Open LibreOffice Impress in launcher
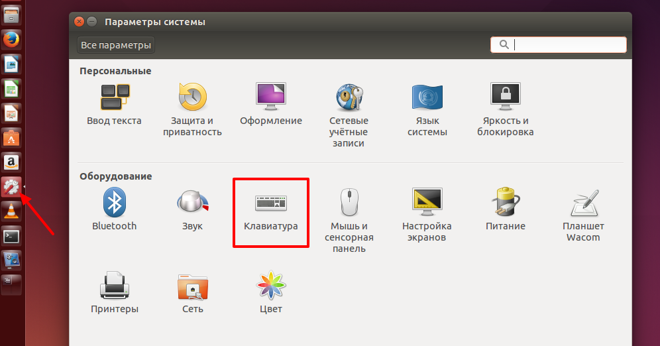Viewport: 660px width, 346px height. pos(11,113)
